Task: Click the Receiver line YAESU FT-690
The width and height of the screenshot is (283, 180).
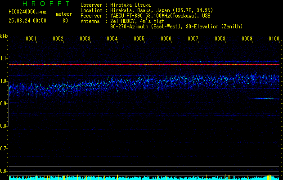Action: click(145, 16)
